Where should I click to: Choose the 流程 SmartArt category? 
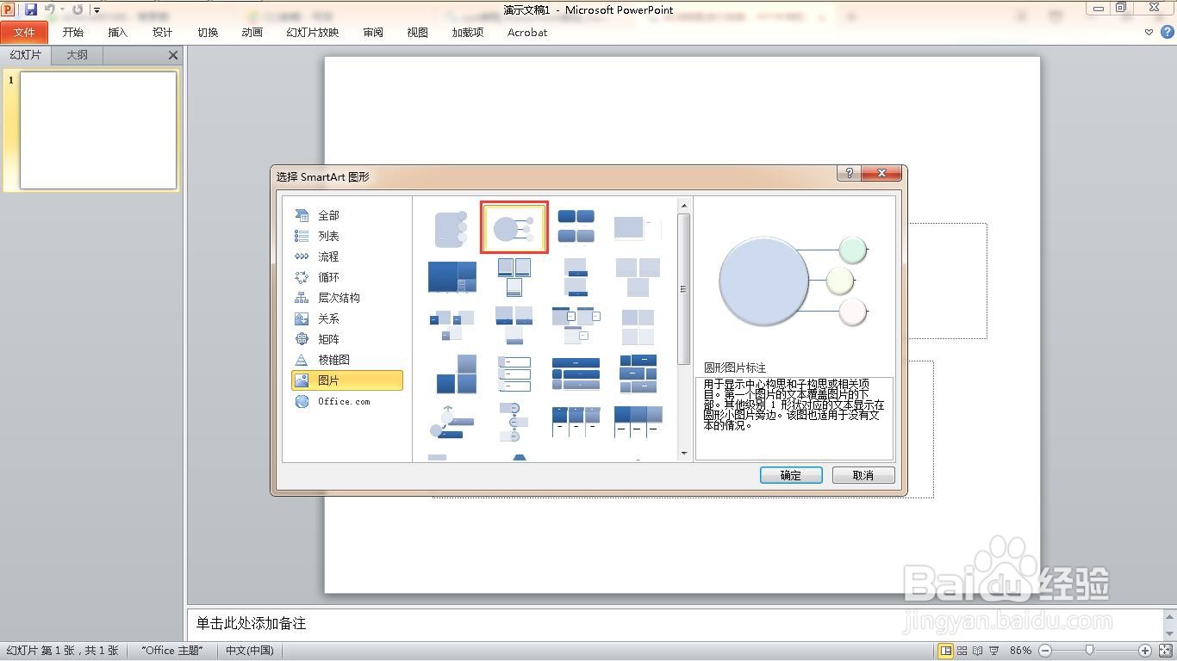[346, 256]
